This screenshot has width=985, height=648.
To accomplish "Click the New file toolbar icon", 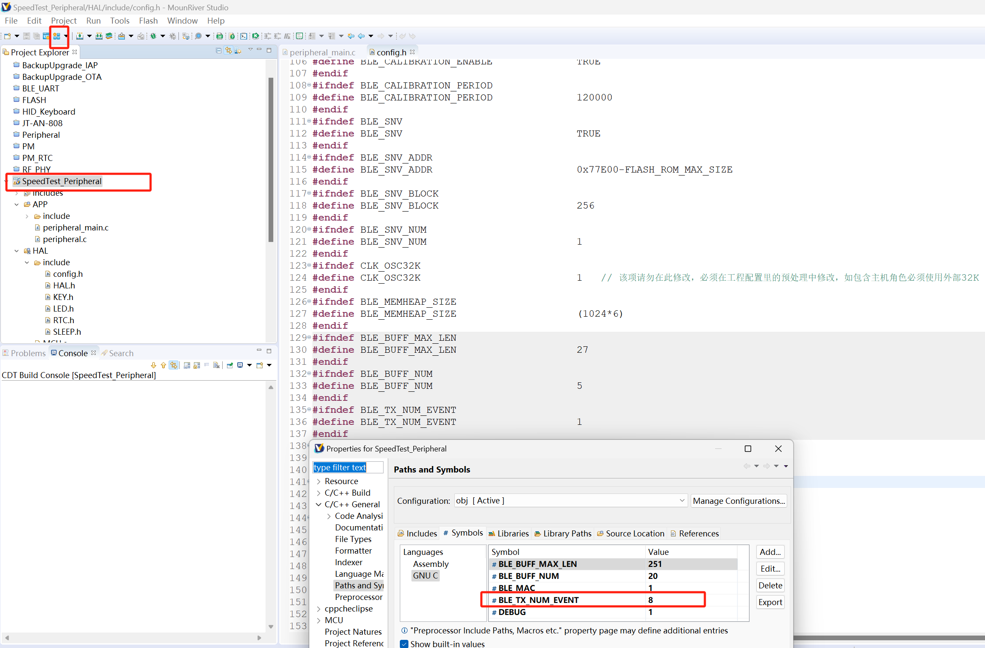I will 7,36.
